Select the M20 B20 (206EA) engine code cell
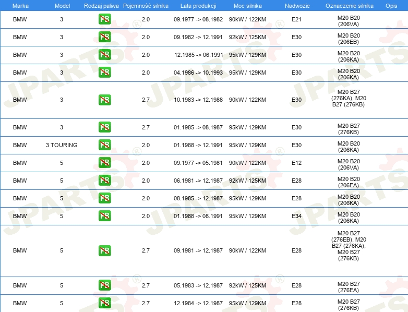The image size is (408, 312). click(349, 182)
